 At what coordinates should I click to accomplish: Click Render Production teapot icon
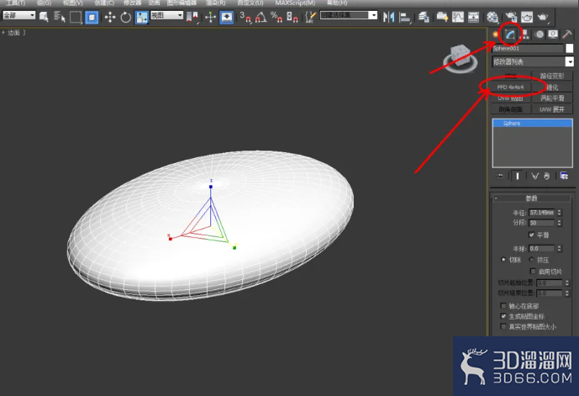[x=543, y=17]
